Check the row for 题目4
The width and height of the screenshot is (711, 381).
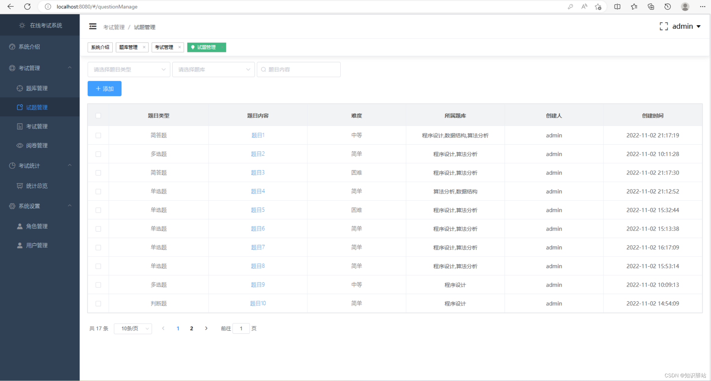[98, 191]
